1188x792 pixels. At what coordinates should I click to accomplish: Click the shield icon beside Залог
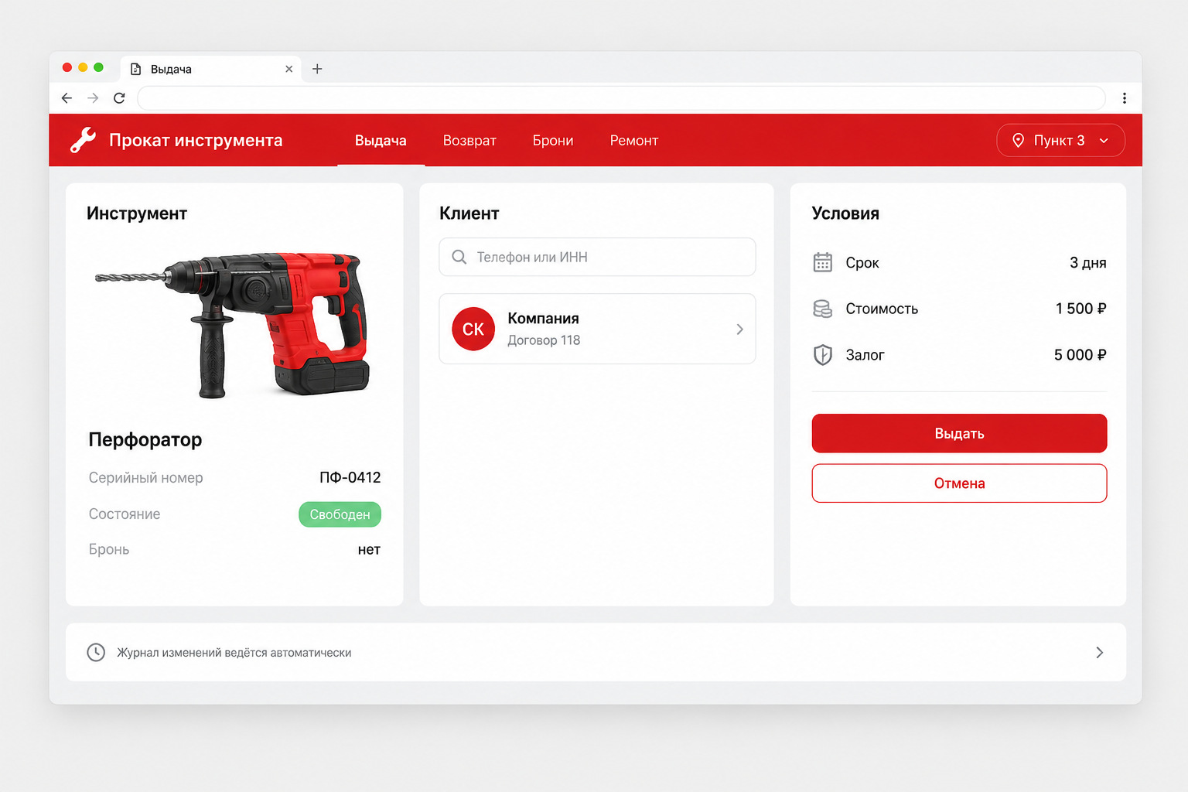click(822, 355)
